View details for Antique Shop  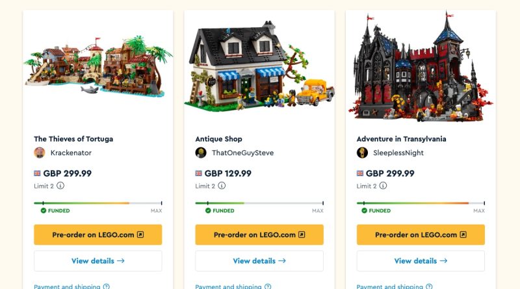pyautogui.click(x=259, y=261)
